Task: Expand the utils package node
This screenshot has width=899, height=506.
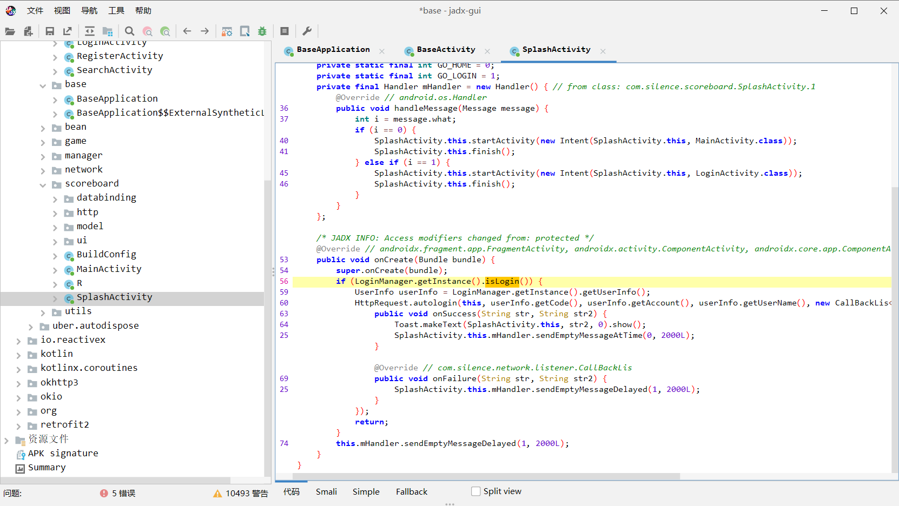Action: pyautogui.click(x=43, y=312)
